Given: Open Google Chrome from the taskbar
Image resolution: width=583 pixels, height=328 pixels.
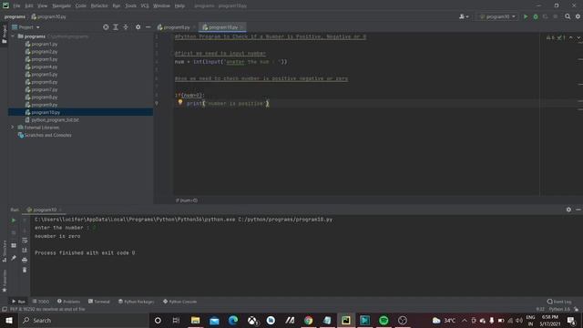Looking at the screenshot, I should coord(308,320).
